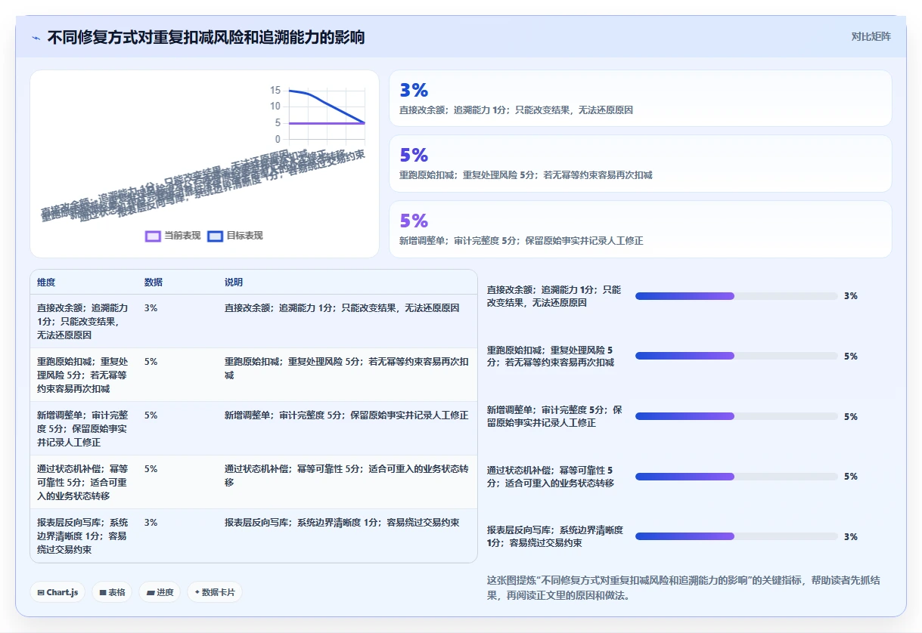922x633 pixels.
Task: Click the purple flat line in chart
Action: (x=327, y=122)
